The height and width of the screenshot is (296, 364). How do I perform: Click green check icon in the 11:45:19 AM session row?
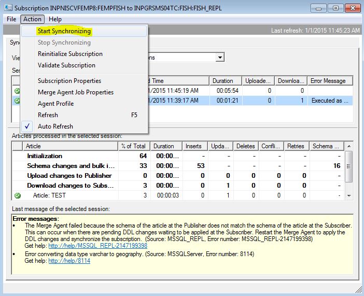17,91
